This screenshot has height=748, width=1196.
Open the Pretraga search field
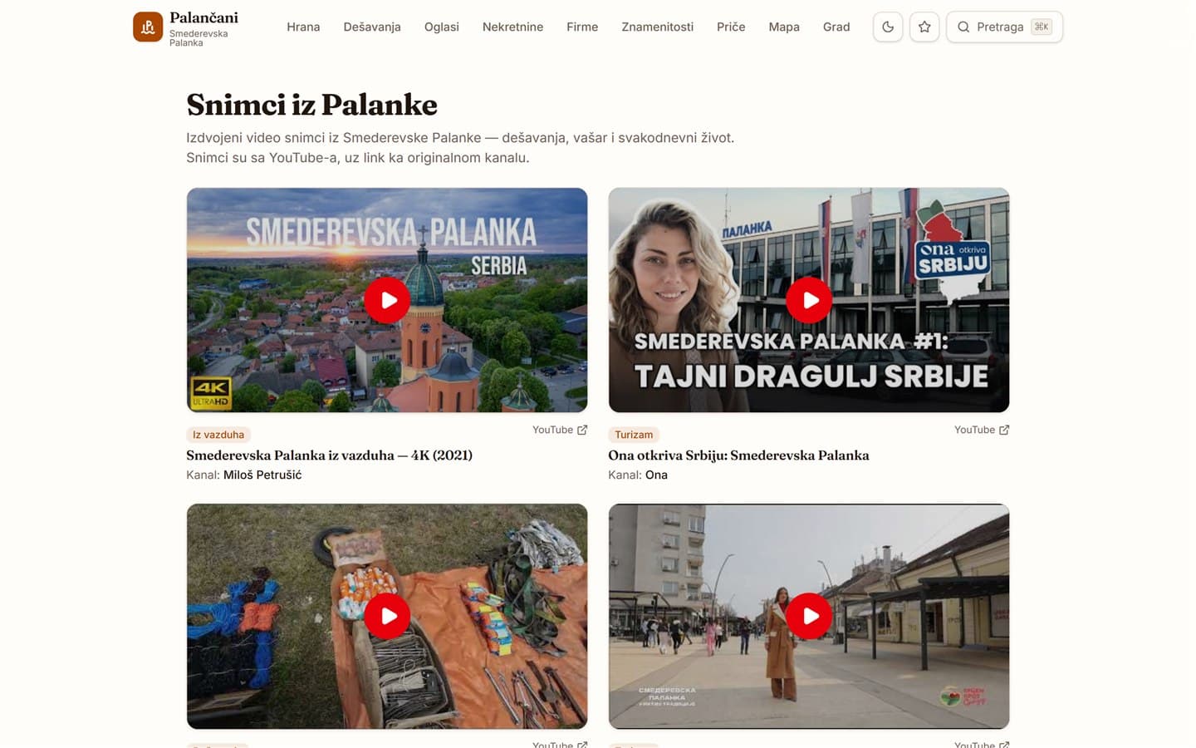[x=1004, y=27]
